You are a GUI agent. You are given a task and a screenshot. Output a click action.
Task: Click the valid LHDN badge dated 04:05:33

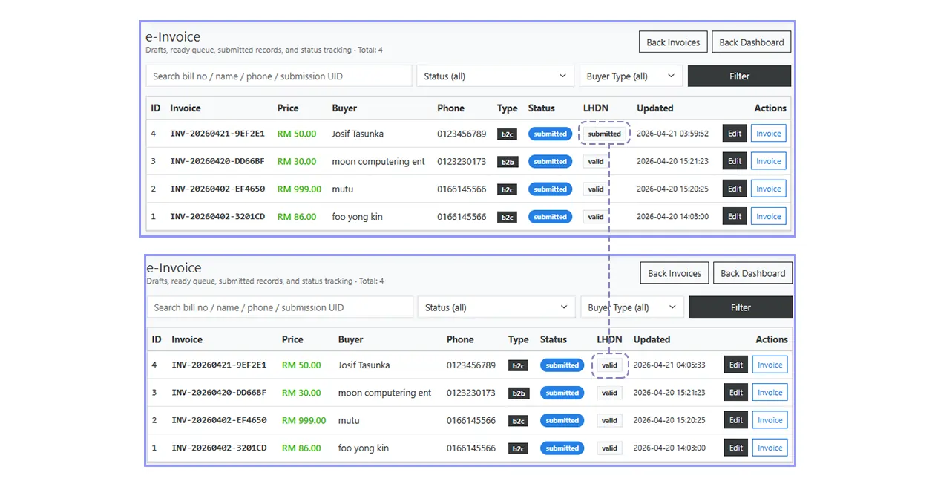(609, 365)
